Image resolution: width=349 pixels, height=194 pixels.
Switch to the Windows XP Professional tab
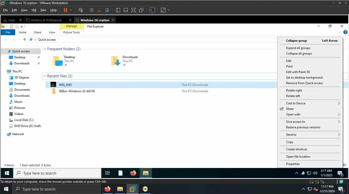point(46,20)
